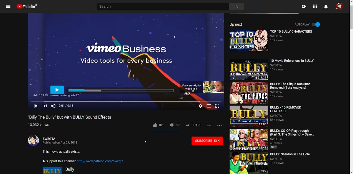This screenshot has width=353, height=174.
Task: Click the skip ad countdown preview
Action: tap(202, 87)
